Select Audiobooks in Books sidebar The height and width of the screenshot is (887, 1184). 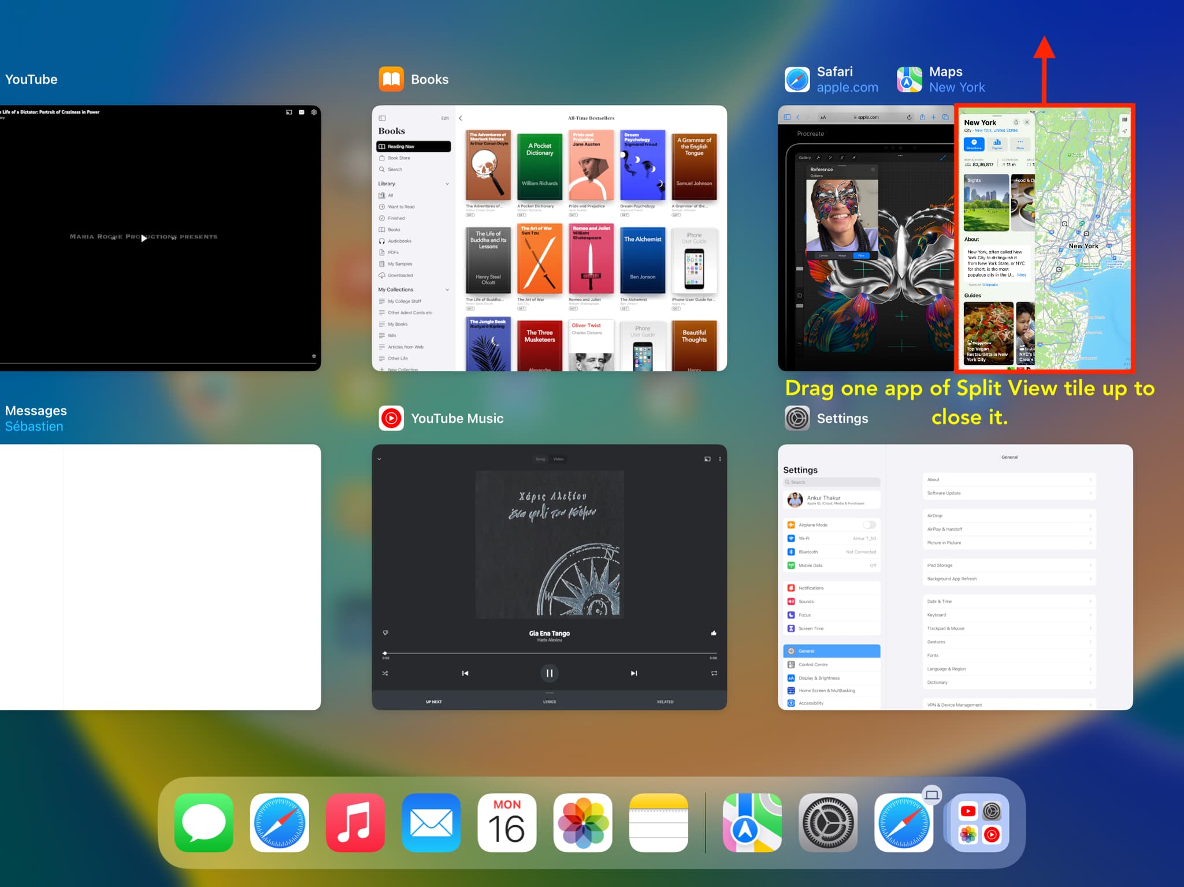[413, 241]
